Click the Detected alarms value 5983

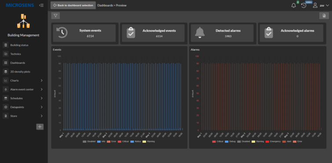pyautogui.click(x=228, y=36)
